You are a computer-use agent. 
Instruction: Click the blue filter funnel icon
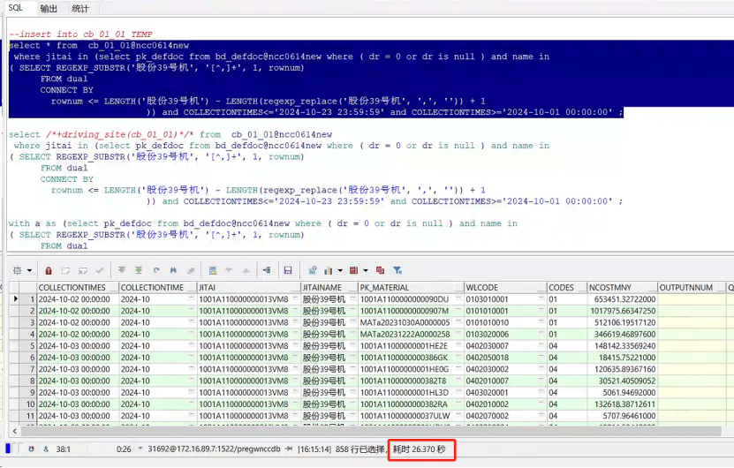pyautogui.click(x=397, y=270)
